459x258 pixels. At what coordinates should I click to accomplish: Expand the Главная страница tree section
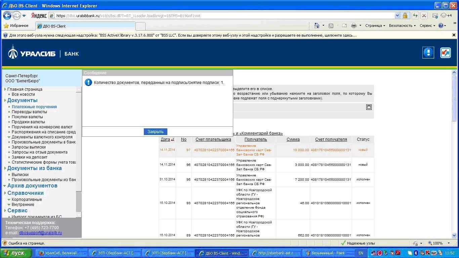[x=5, y=89]
